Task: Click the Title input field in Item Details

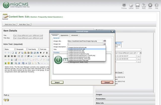Action: pos(28,35)
